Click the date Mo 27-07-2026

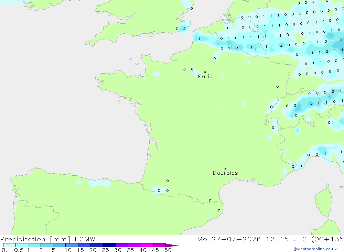229,239
